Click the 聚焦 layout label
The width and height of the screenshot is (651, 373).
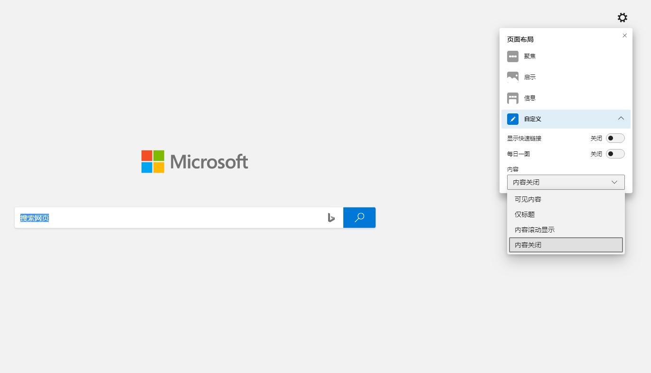pyautogui.click(x=530, y=56)
